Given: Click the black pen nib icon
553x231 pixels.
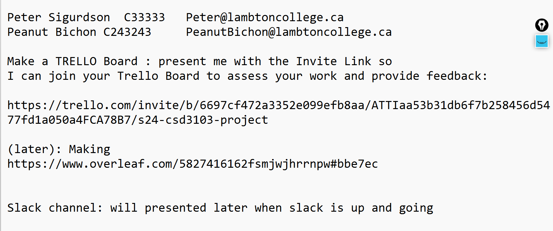Looking at the screenshot, I should point(542,25).
